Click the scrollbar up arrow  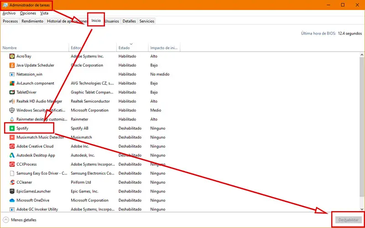tap(362, 55)
